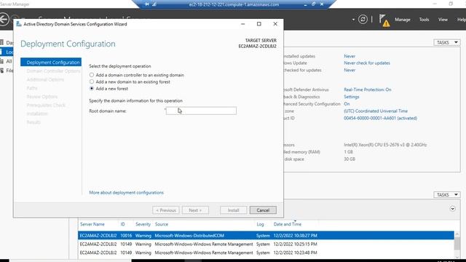Click the Dashboard icon in the sidebar
This screenshot has height=262, width=466.
pyautogui.click(x=1, y=42)
